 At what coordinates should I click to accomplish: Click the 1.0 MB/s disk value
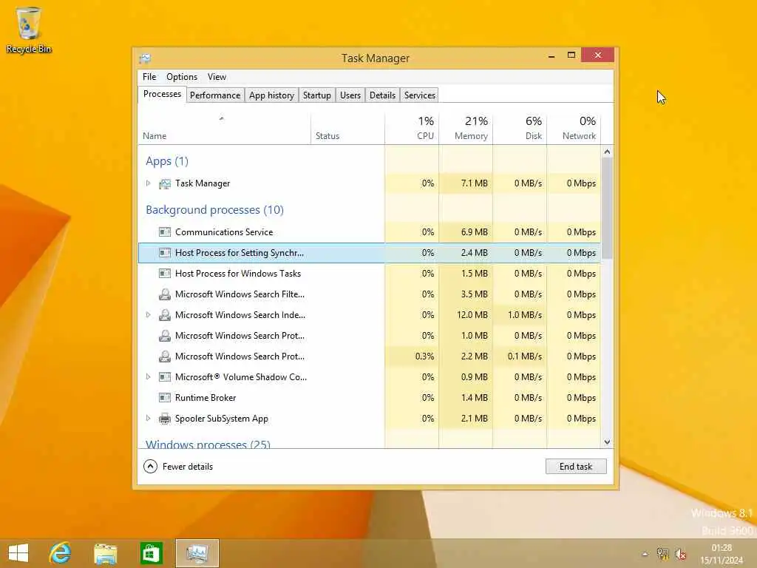point(524,315)
